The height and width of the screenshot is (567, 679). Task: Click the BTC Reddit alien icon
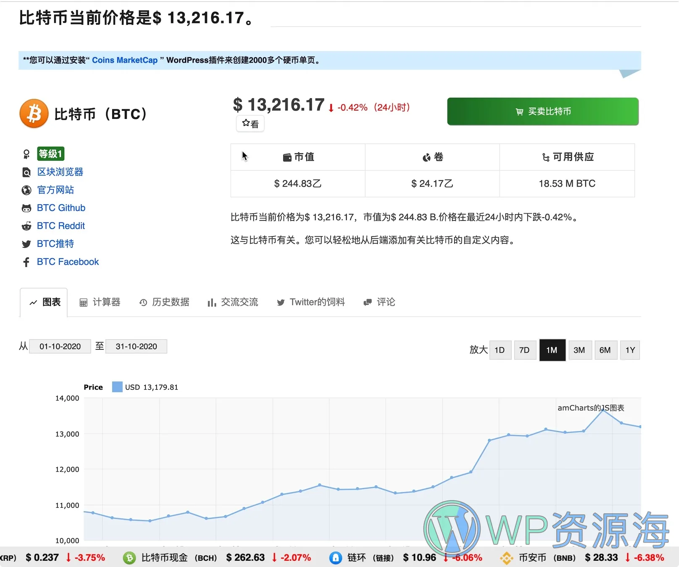[x=26, y=226]
